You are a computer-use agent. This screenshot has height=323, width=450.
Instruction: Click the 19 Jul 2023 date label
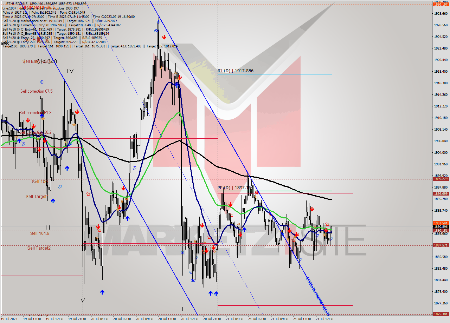[x=9, y=319]
